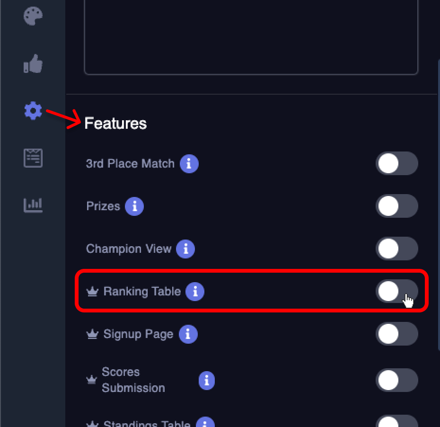Click info icon beside Champion View
Screen dimensions: 440x427
click(x=185, y=249)
